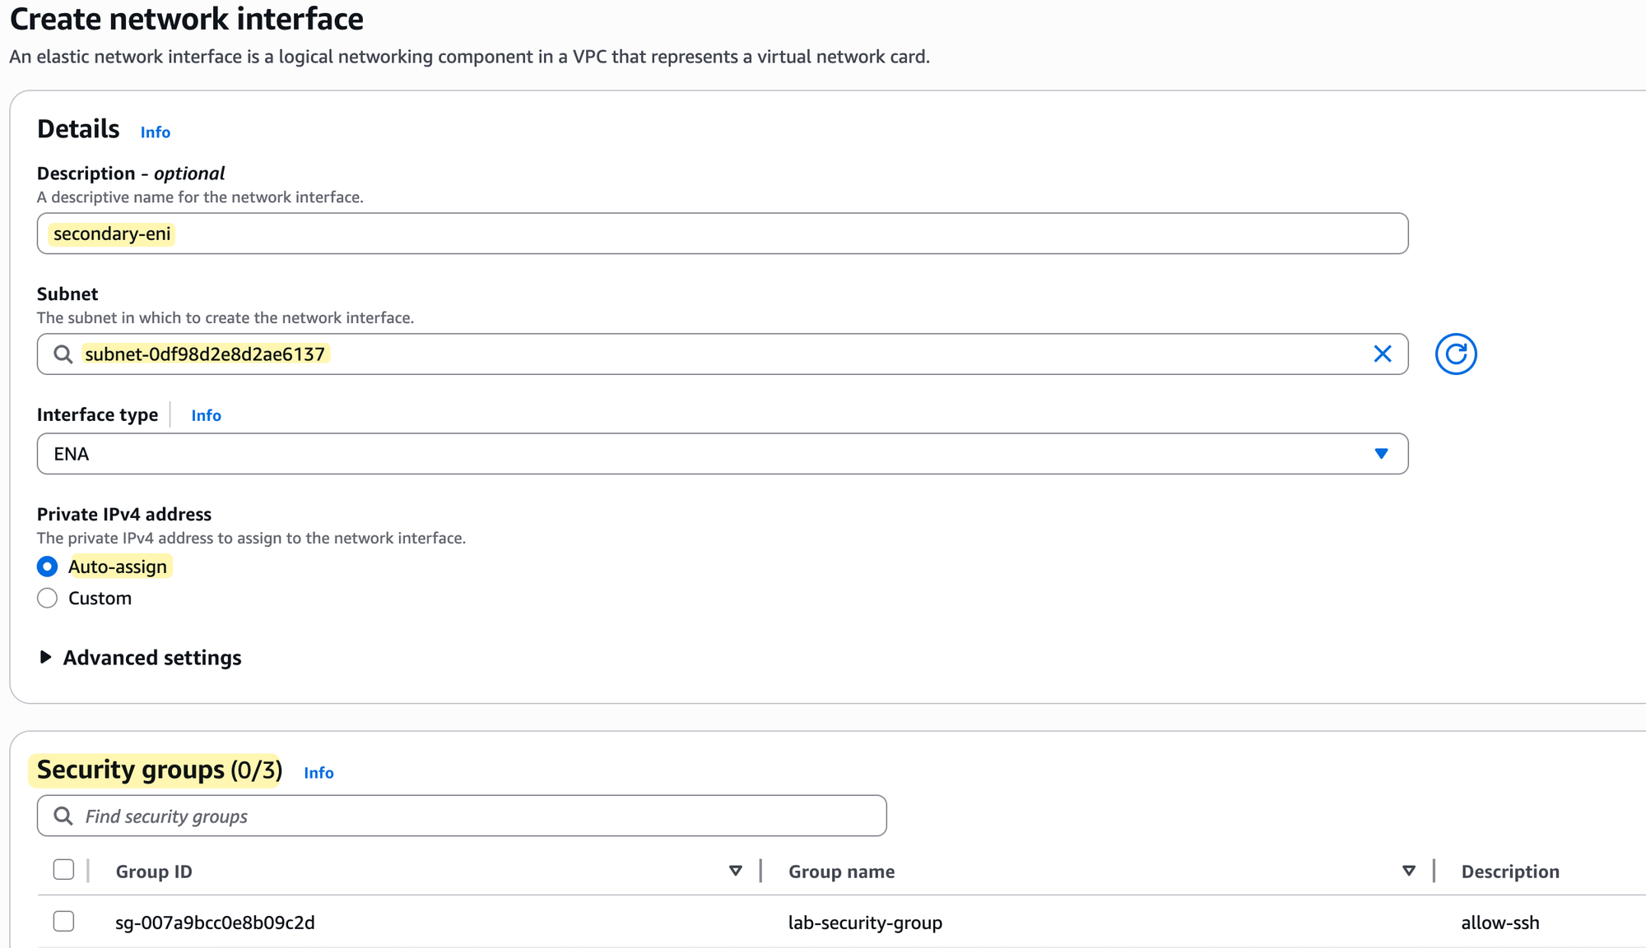
Task: Toggle the select-all security groups checkbox
Action: click(63, 870)
